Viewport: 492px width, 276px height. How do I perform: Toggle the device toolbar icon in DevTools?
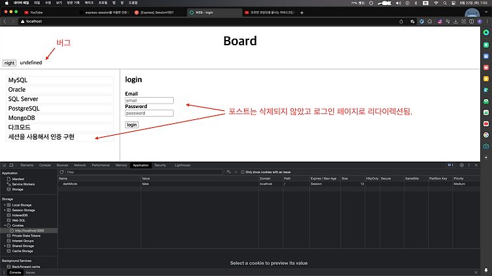(x=11, y=165)
